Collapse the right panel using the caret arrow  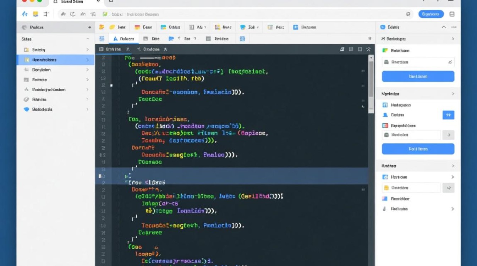tap(443, 27)
